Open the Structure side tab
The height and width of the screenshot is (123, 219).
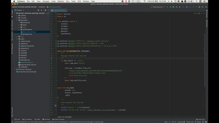click(12, 25)
